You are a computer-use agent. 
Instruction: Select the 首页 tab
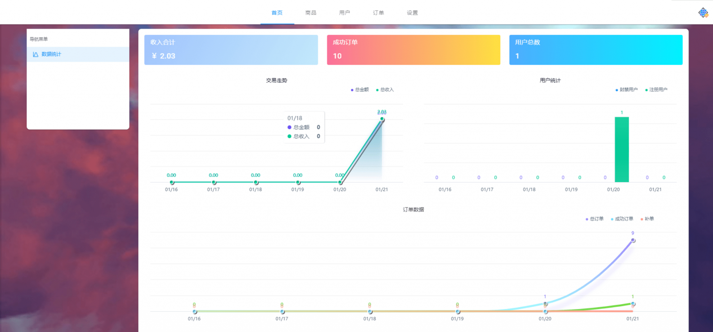click(x=277, y=13)
